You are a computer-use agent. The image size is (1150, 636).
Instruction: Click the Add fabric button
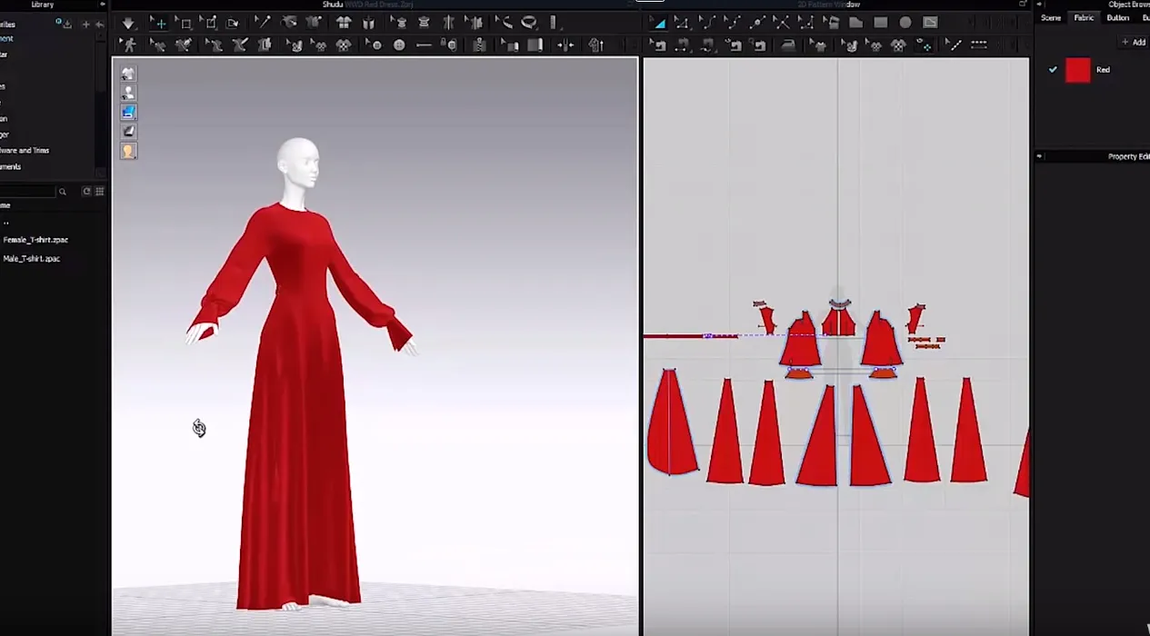tap(1134, 42)
